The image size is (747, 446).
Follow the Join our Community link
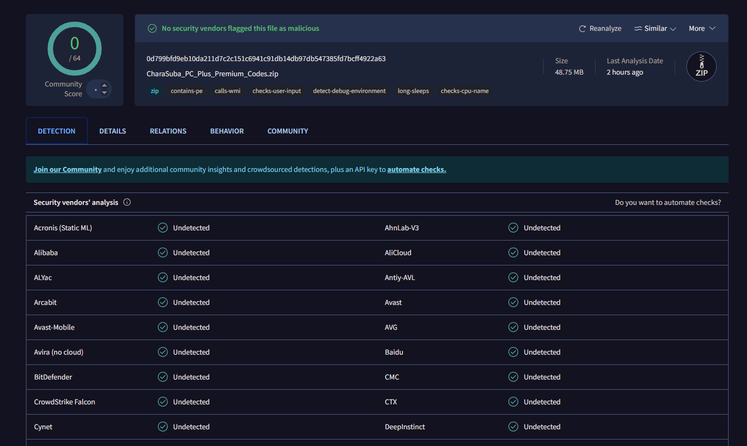(68, 169)
